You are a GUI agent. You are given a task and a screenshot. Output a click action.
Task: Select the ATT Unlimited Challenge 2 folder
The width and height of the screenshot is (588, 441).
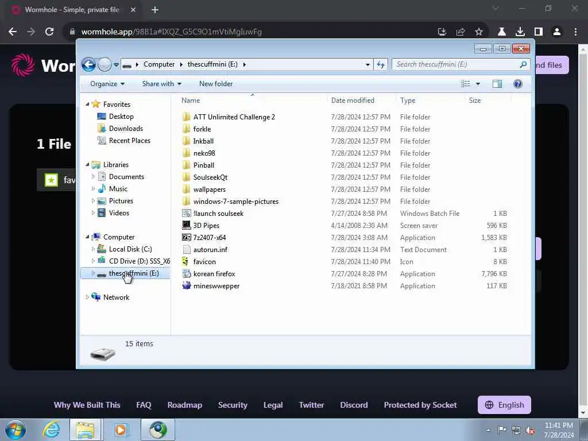pyautogui.click(x=234, y=117)
